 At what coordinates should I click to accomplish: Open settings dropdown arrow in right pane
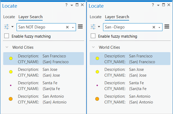(99, 27)
